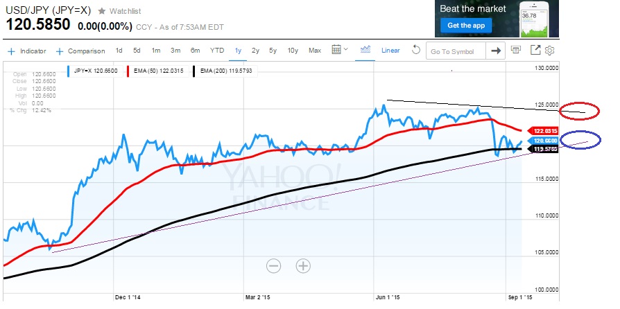Add an Indicator to the chart
This screenshot has width=620, height=309.
[27, 51]
